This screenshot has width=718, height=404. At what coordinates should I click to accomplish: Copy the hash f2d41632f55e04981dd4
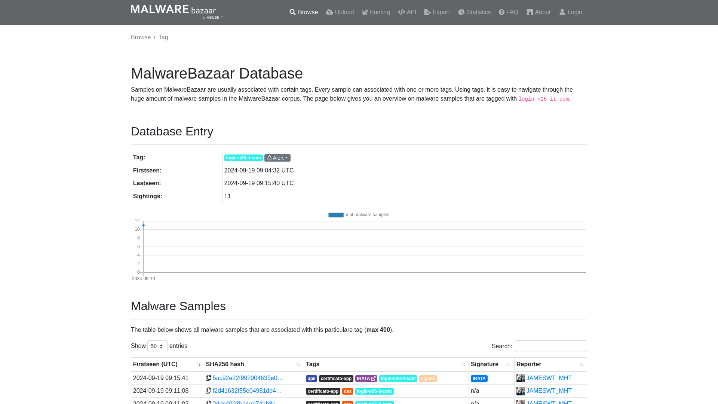(208, 391)
